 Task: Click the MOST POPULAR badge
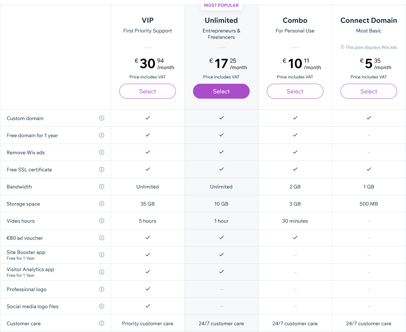221,5
